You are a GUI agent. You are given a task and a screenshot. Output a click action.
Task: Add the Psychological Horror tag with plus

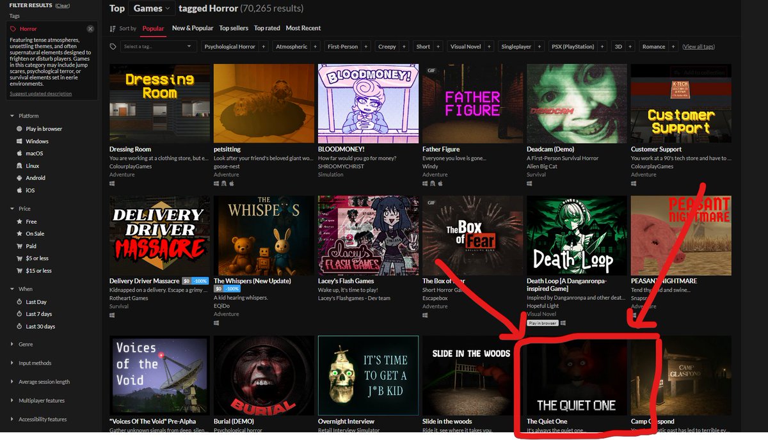point(264,47)
